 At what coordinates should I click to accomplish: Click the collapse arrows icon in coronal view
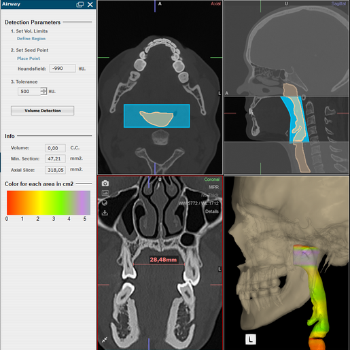point(105,340)
